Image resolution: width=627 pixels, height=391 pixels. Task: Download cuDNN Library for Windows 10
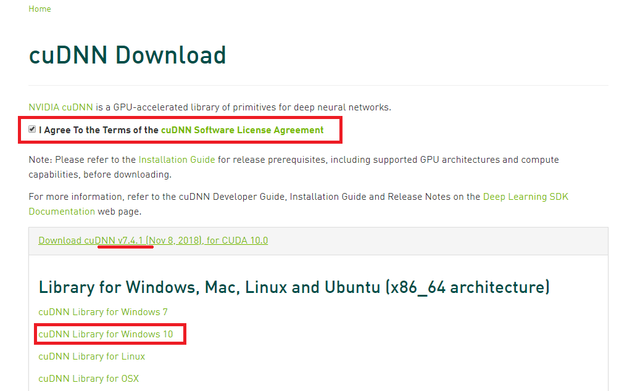pos(106,334)
